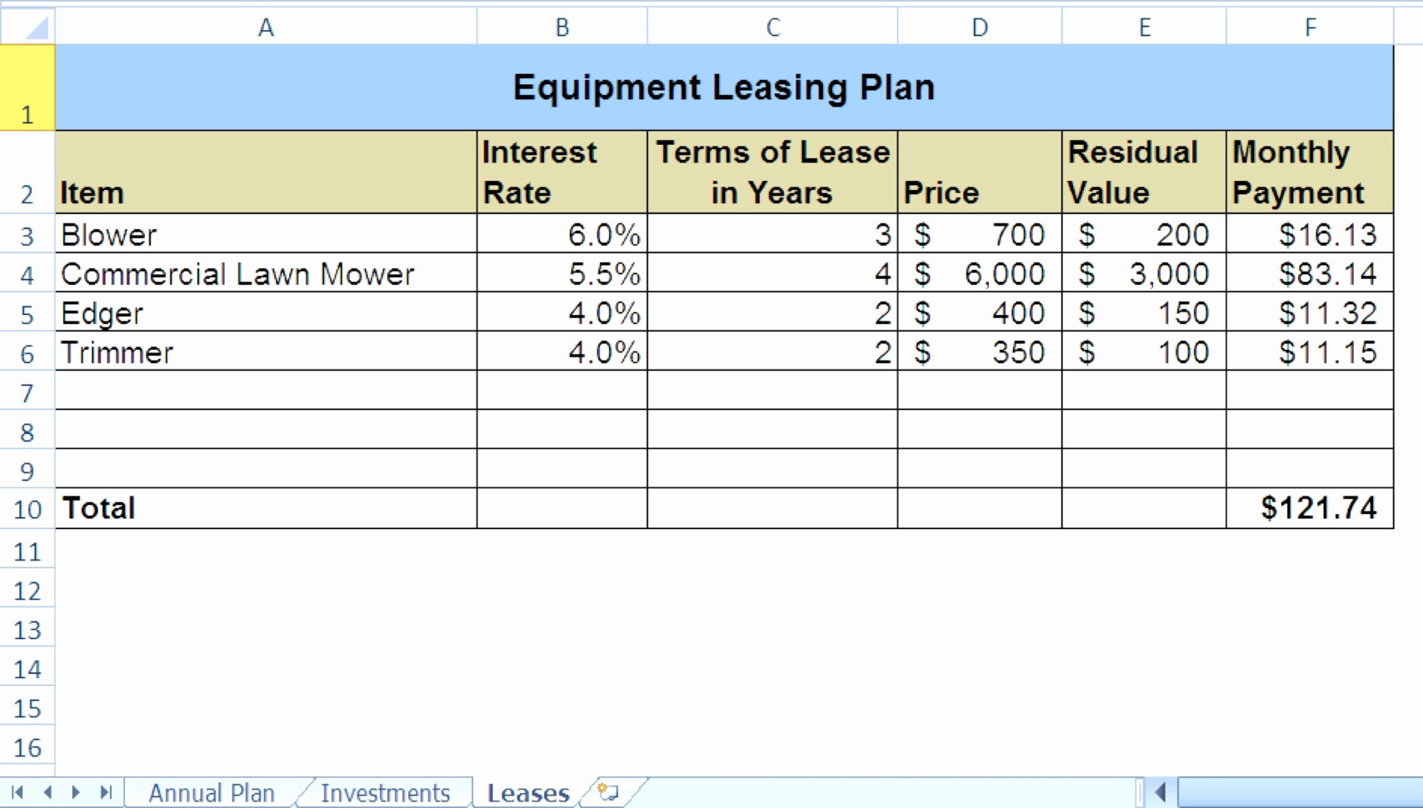This screenshot has height=808, width=1423.
Task: Click the next-sheet navigation arrow
Action: click(x=75, y=792)
